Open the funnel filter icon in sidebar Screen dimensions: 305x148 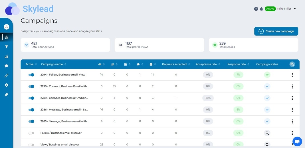(x=6, y=47)
